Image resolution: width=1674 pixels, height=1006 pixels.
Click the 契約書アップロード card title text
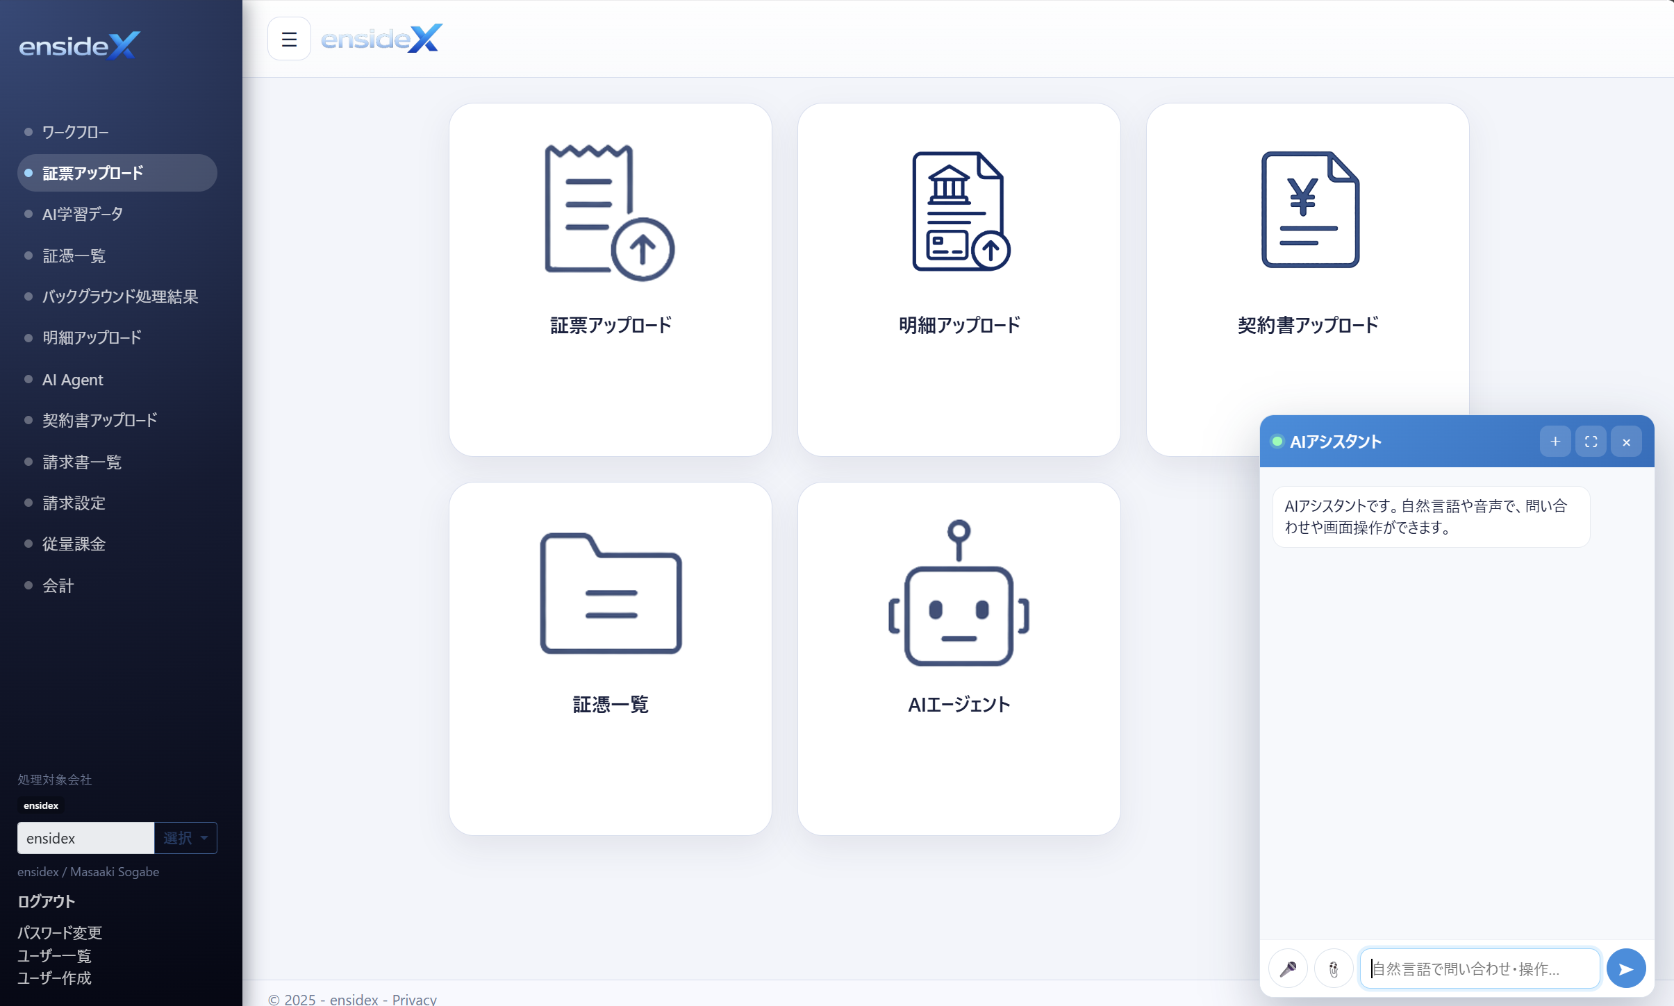[1308, 325]
